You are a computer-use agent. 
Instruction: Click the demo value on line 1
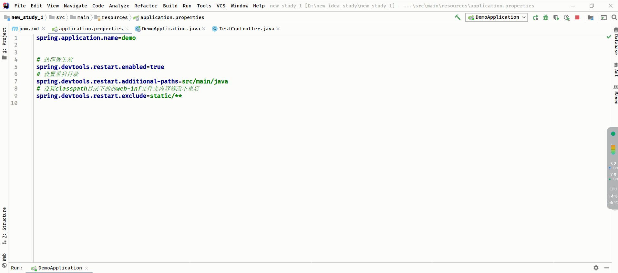click(x=129, y=38)
